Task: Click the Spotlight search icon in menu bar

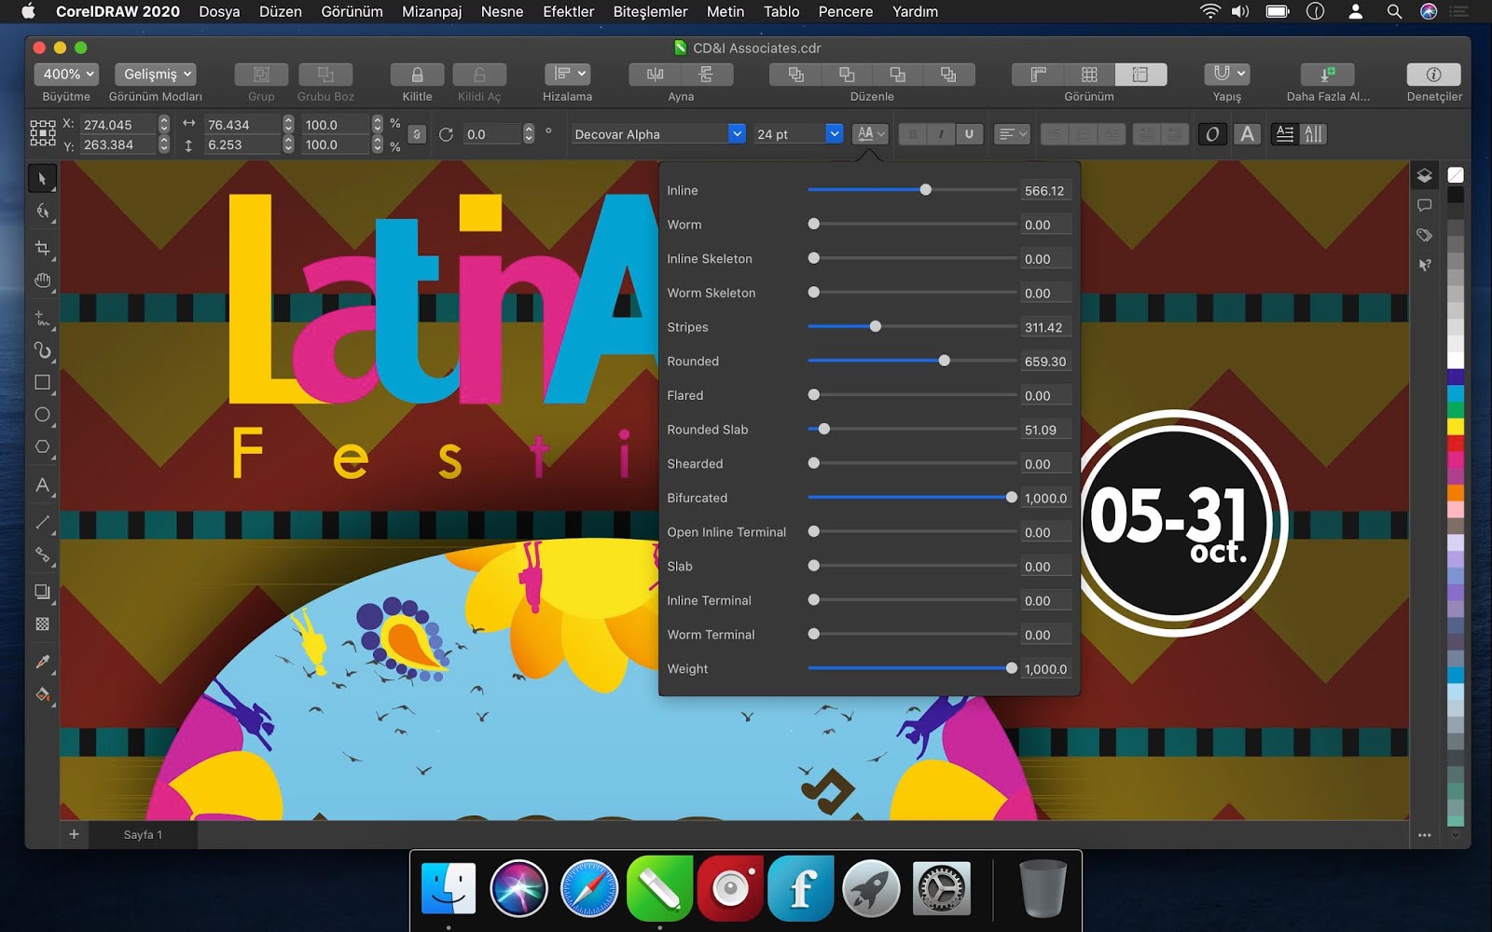Action: pyautogui.click(x=1394, y=11)
